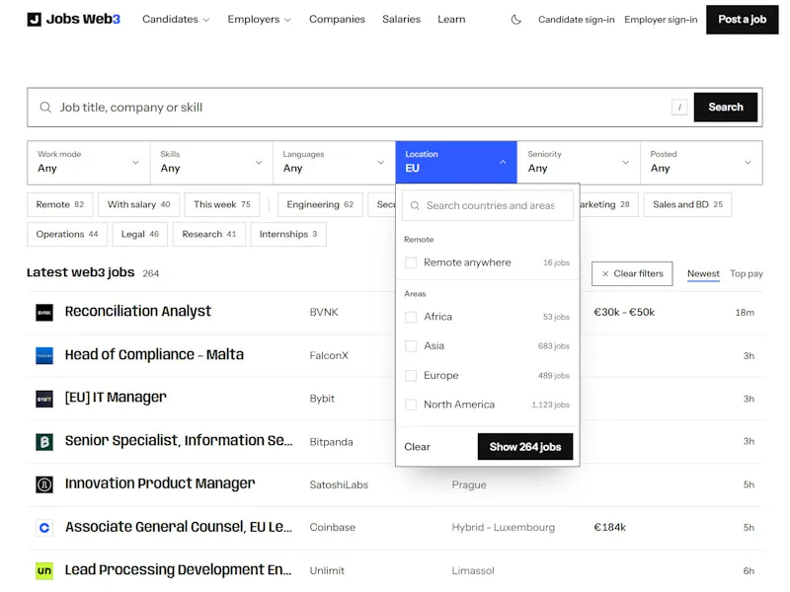Open [EU] IT Manager job listing
The height and width of the screenshot is (592, 790).
point(116,398)
